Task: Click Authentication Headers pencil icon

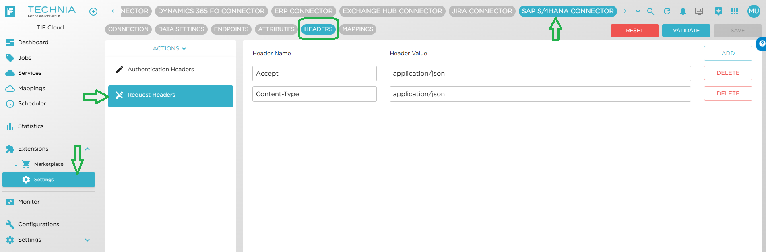Action: point(119,70)
